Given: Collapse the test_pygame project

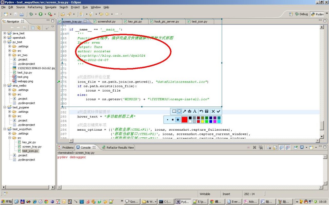Looking at the screenshot, I should click(x=5, y=107).
